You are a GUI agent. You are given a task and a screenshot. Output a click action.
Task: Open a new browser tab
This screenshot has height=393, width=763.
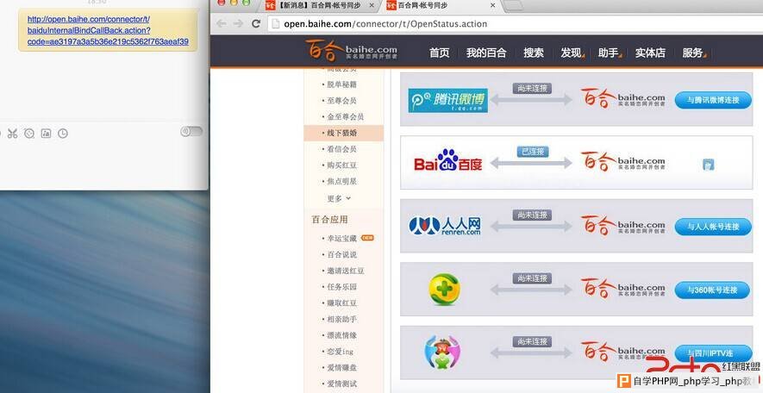tap(513, 5)
